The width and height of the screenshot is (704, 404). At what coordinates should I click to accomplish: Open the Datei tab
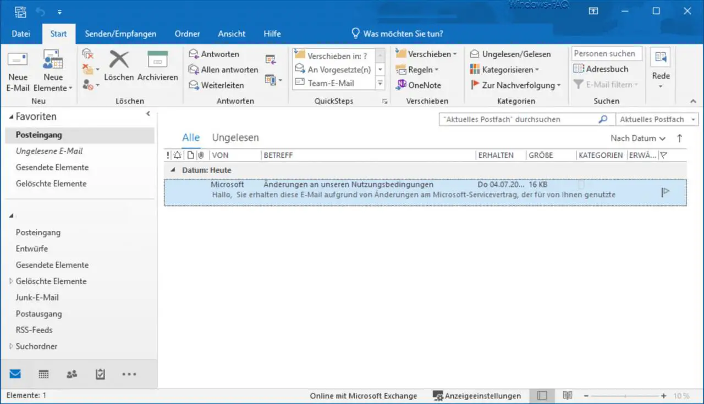pyautogui.click(x=21, y=34)
